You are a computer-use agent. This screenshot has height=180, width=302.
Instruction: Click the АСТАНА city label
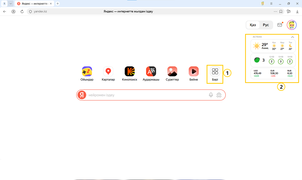pos(257,37)
